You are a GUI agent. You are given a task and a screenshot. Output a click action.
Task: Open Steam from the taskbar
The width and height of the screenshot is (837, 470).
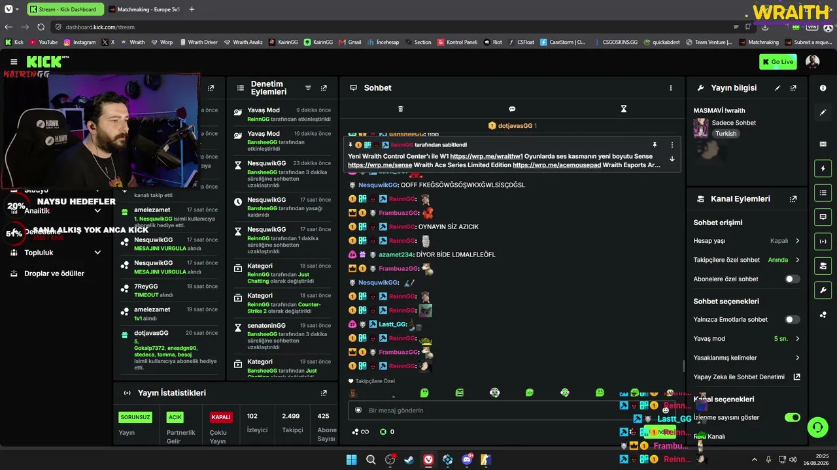[x=409, y=460]
